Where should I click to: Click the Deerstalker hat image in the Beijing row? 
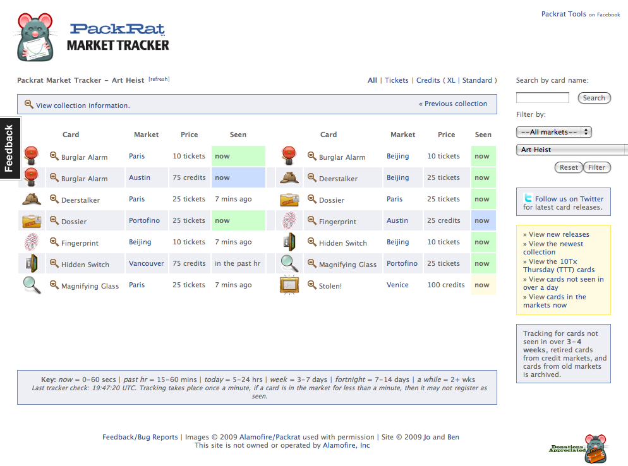tap(289, 177)
